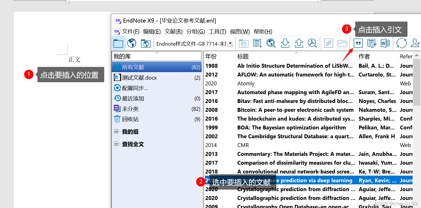Image resolution: width=421 pixels, height=208 pixels.
Task: Click the Insert Citation quotation-mark icon
Action: pyautogui.click(x=358, y=43)
